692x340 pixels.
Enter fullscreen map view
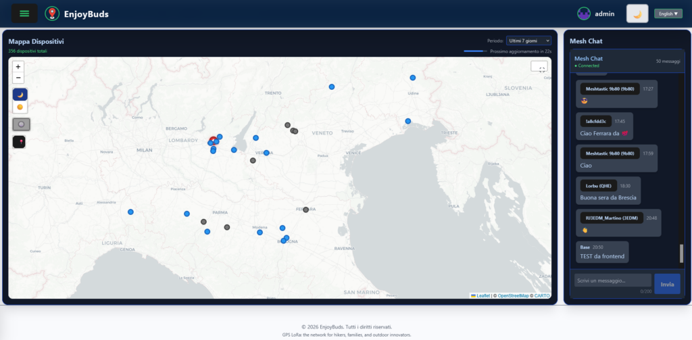point(539,66)
